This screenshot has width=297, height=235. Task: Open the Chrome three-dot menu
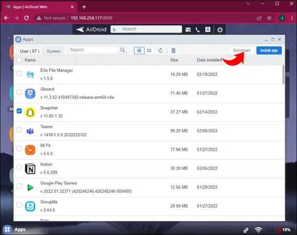pyautogui.click(x=292, y=18)
